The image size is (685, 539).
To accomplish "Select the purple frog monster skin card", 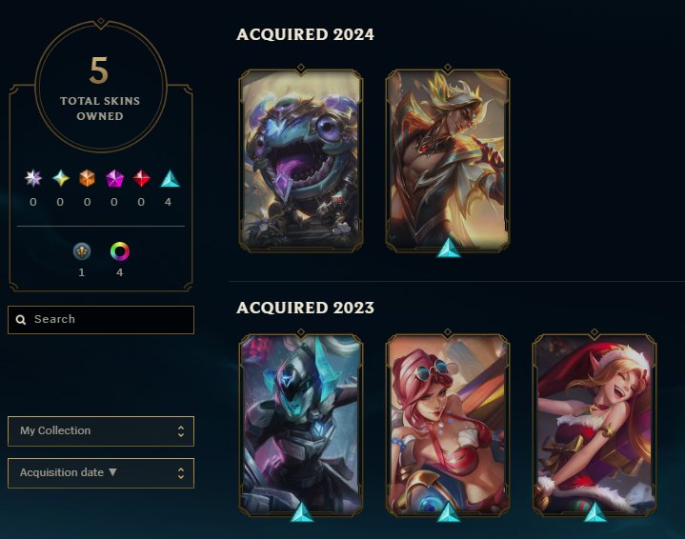I will coord(301,160).
